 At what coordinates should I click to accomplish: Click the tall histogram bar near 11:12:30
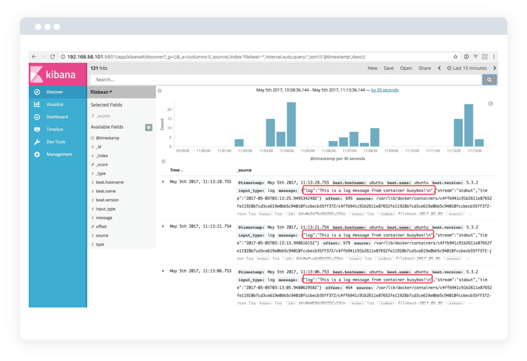tap(468, 125)
